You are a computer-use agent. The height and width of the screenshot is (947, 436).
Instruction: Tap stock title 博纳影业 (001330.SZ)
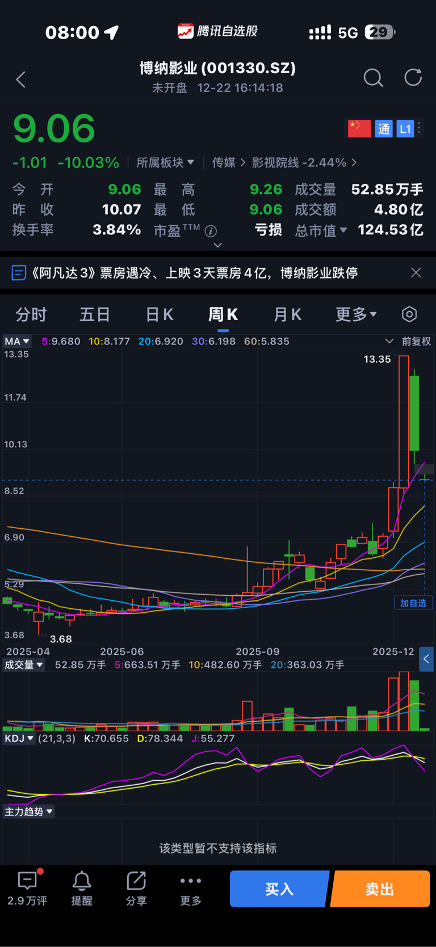click(x=218, y=68)
